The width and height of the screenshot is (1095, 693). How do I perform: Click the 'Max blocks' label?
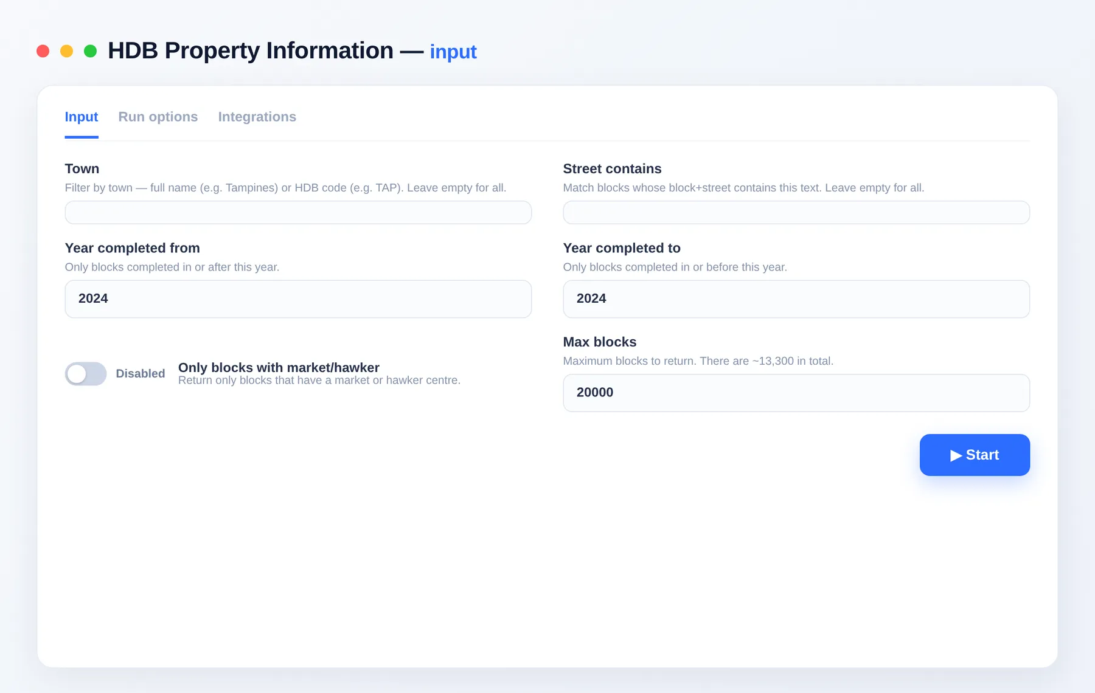[600, 342]
